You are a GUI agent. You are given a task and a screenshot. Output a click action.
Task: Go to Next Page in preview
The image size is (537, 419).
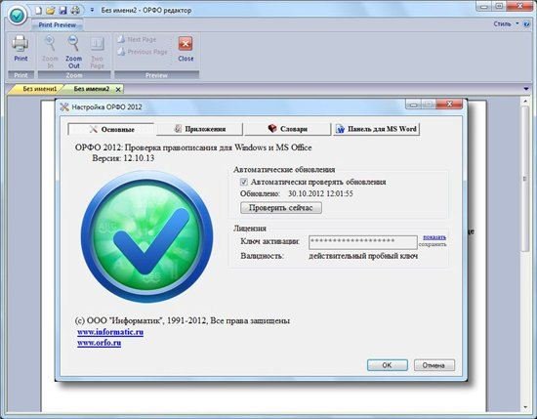tap(137, 39)
